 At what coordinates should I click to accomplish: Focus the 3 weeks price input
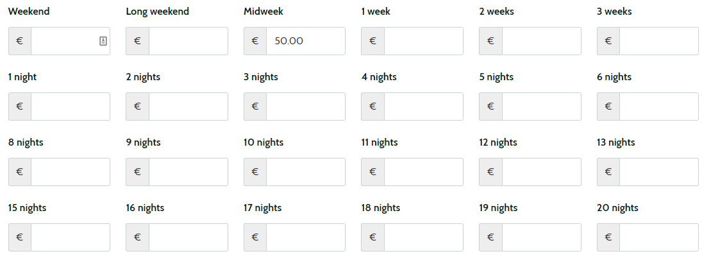pyautogui.click(x=659, y=41)
